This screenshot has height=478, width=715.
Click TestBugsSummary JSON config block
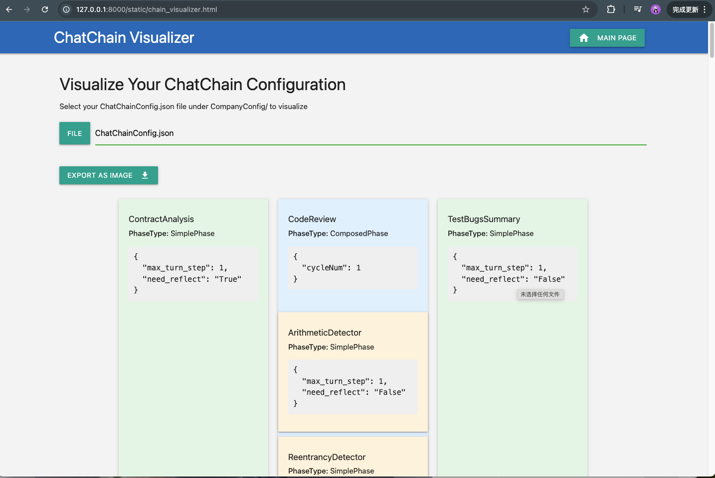[513, 273]
